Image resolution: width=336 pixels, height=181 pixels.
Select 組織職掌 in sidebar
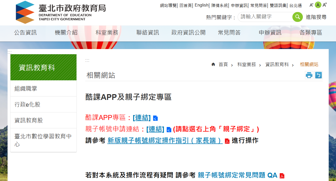point(43,88)
